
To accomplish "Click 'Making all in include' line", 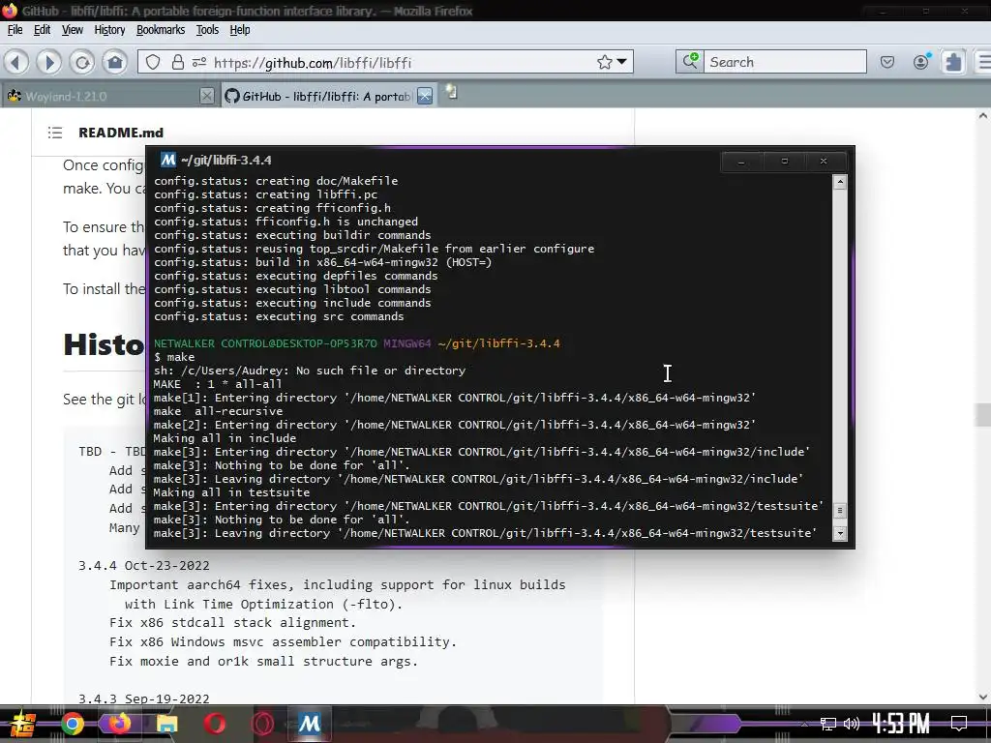I will tap(225, 438).
